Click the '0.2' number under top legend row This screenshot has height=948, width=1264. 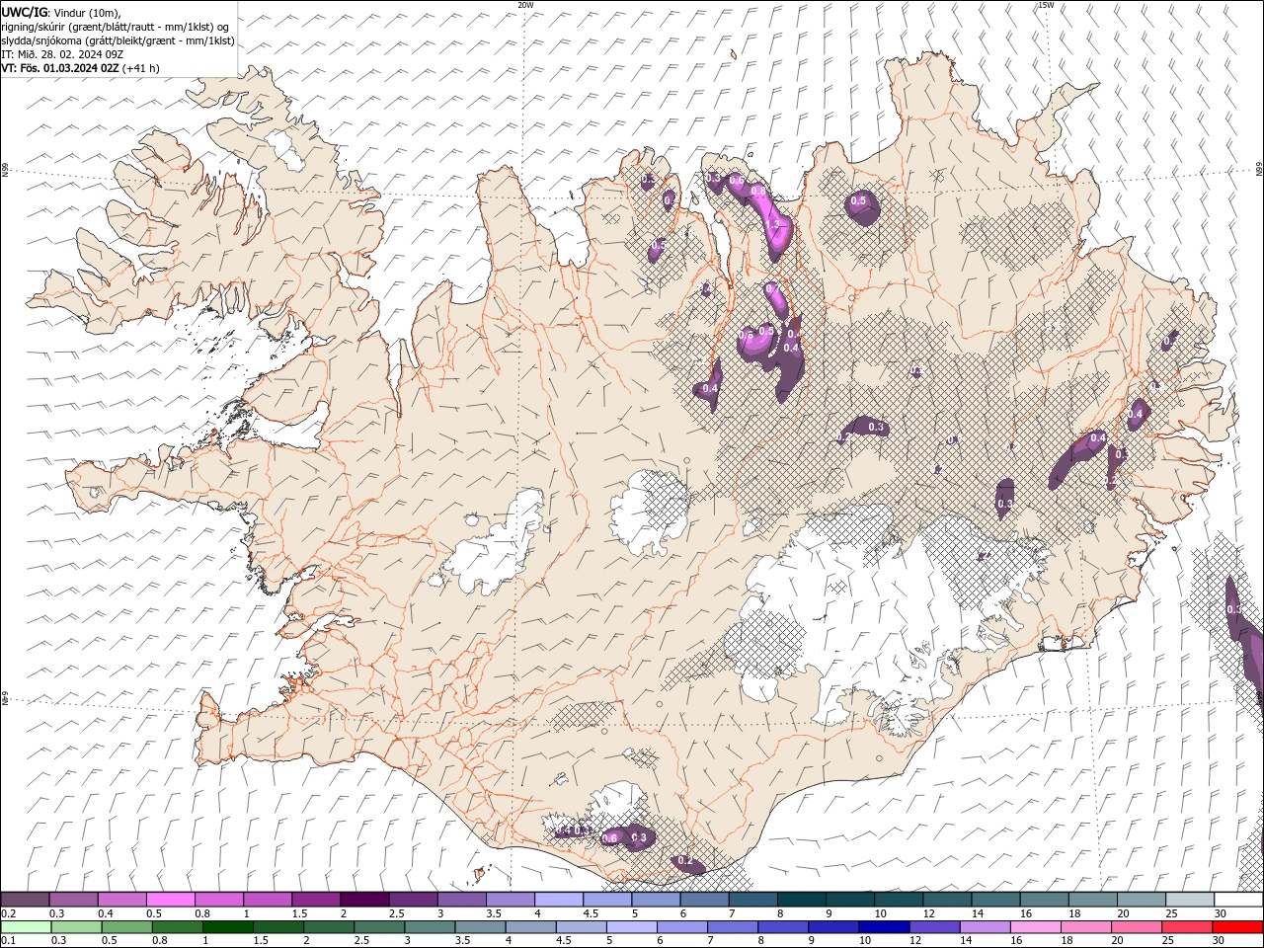tap(9, 913)
